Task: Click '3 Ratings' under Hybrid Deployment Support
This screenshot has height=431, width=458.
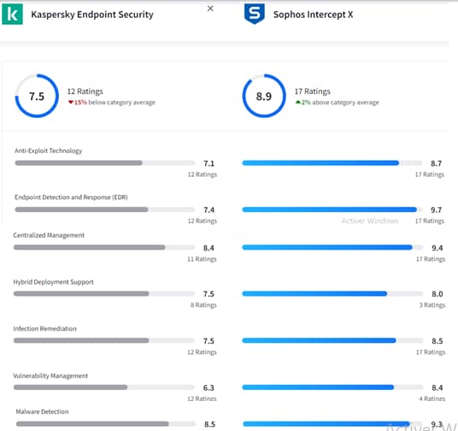Action: click(x=432, y=305)
